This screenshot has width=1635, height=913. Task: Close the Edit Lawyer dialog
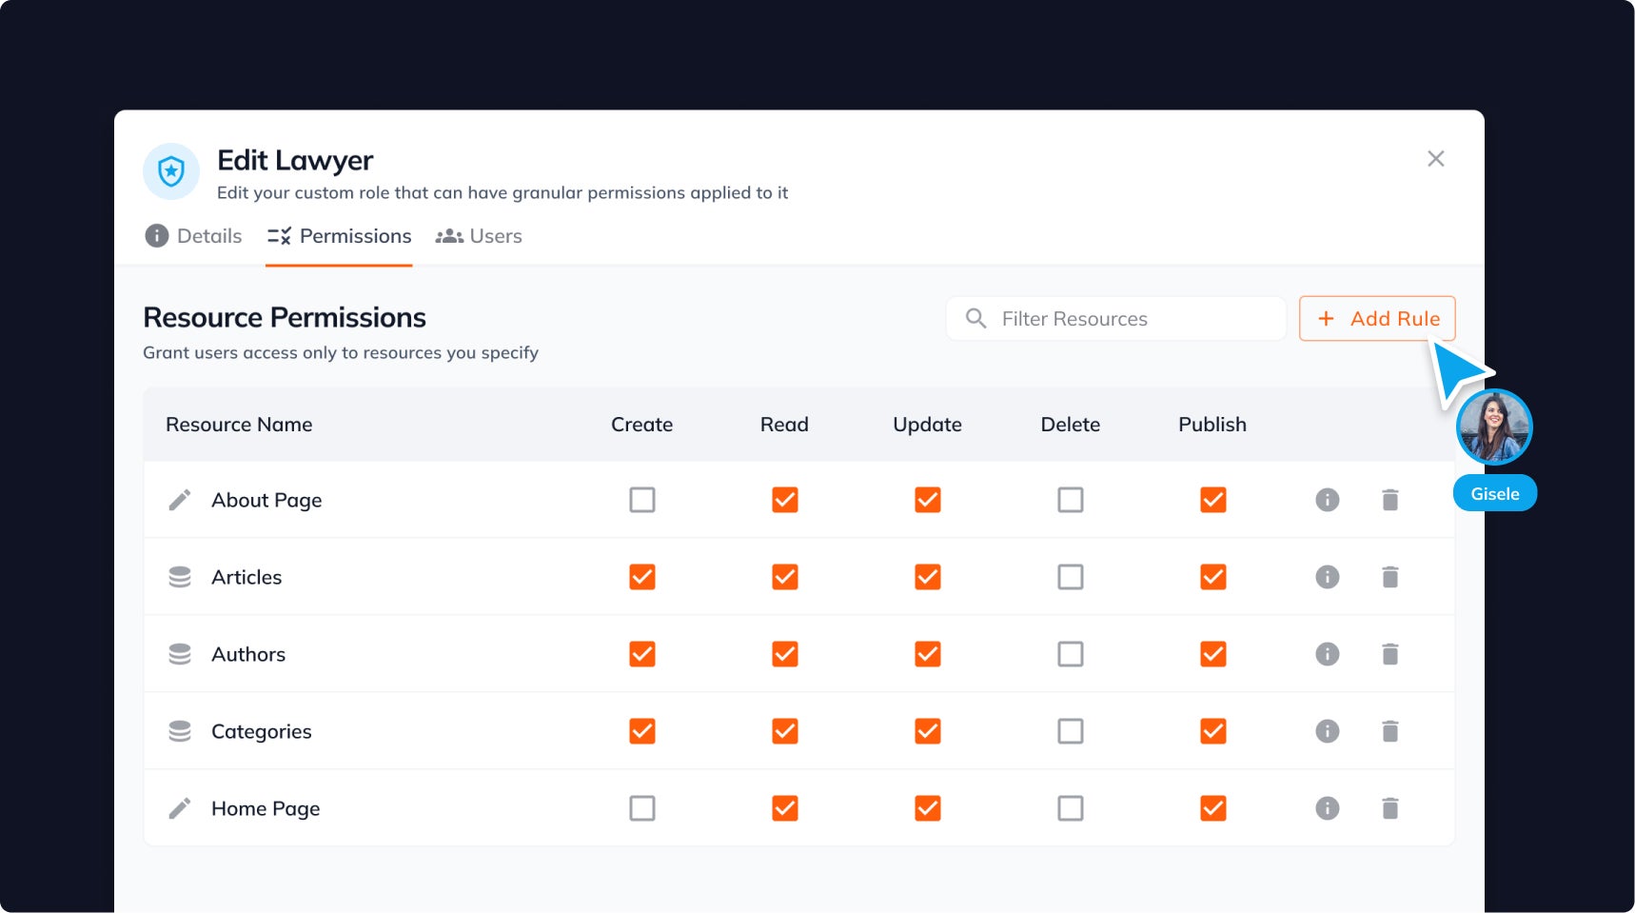tap(1436, 159)
